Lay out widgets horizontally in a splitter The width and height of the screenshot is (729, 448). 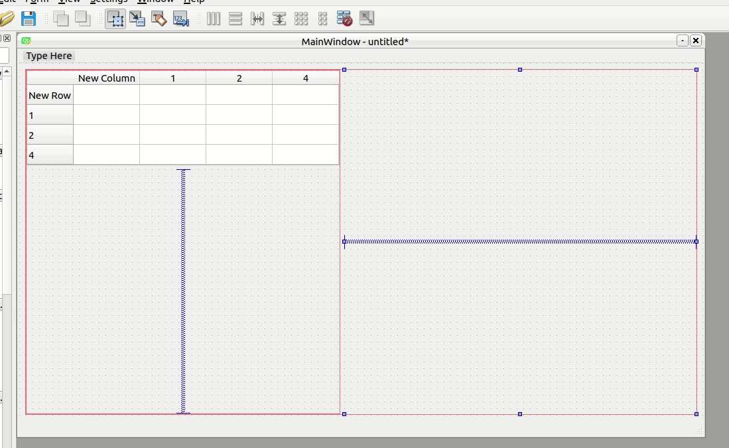pyautogui.click(x=257, y=19)
